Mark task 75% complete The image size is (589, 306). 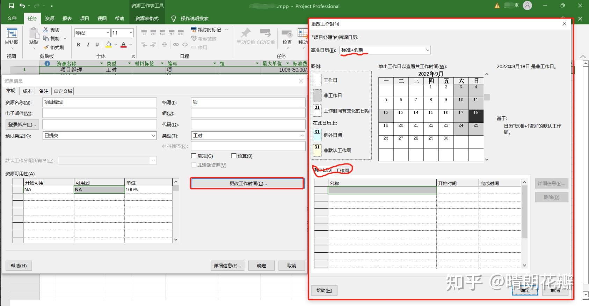[x=172, y=32]
